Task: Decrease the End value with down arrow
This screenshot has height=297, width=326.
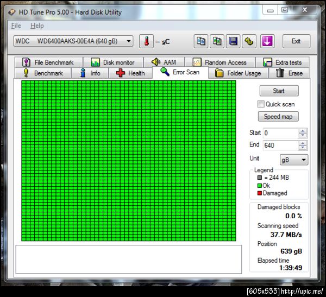Action: 303,148
